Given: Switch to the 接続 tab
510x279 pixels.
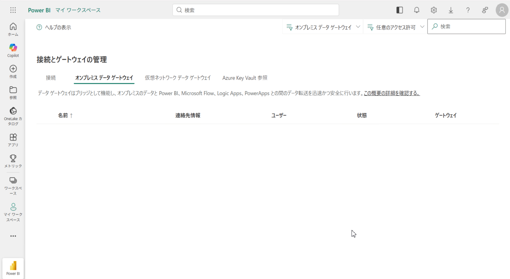Looking at the screenshot, I should coord(51,78).
